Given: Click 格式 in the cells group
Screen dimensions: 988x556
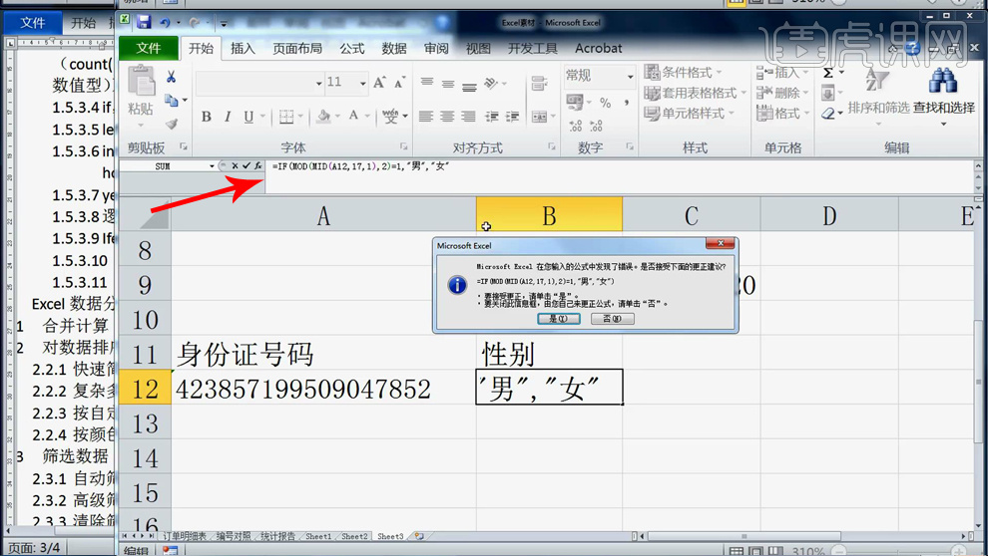Looking at the screenshot, I should [x=782, y=114].
